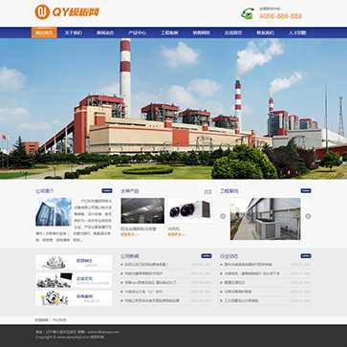This screenshot has height=347, width=347.
Task: Click the green telephone hotline icon
Action: point(248,13)
